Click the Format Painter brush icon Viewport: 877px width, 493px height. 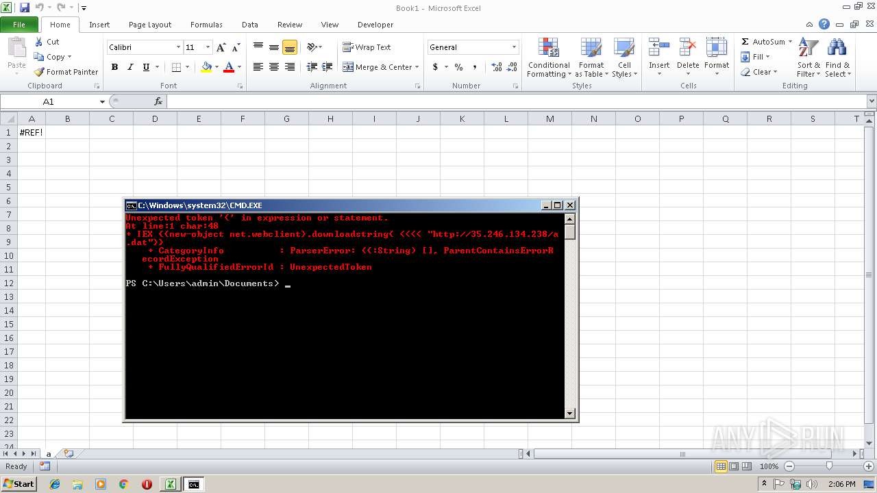(x=39, y=72)
